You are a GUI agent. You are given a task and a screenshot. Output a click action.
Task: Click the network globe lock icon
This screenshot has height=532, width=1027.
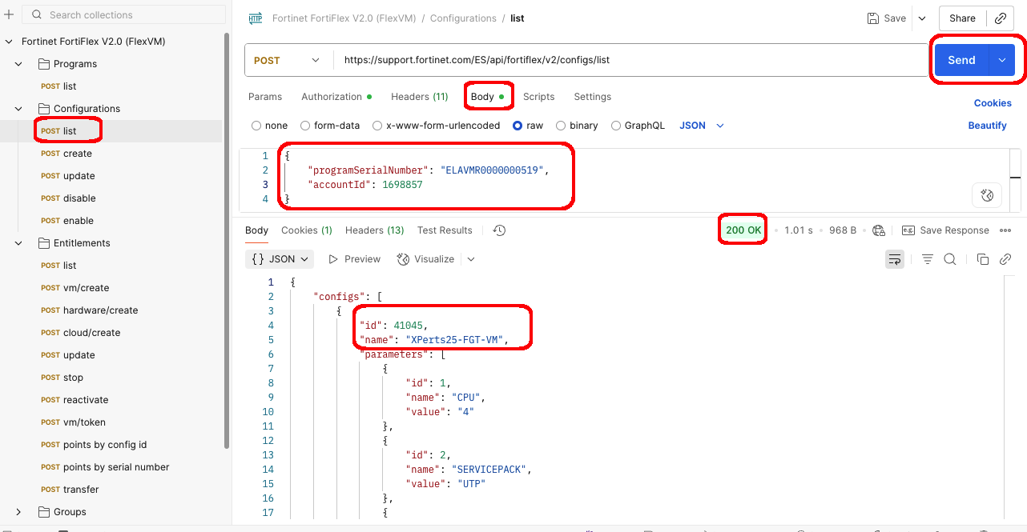click(x=879, y=230)
